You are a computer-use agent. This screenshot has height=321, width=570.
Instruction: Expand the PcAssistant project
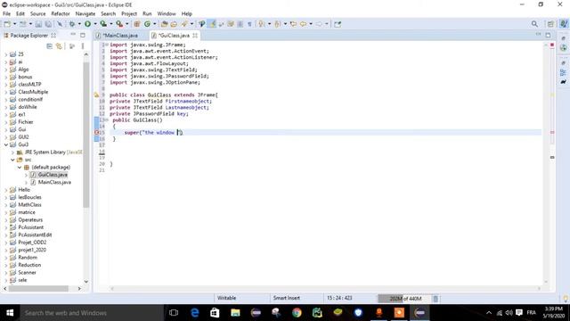(x=6, y=227)
